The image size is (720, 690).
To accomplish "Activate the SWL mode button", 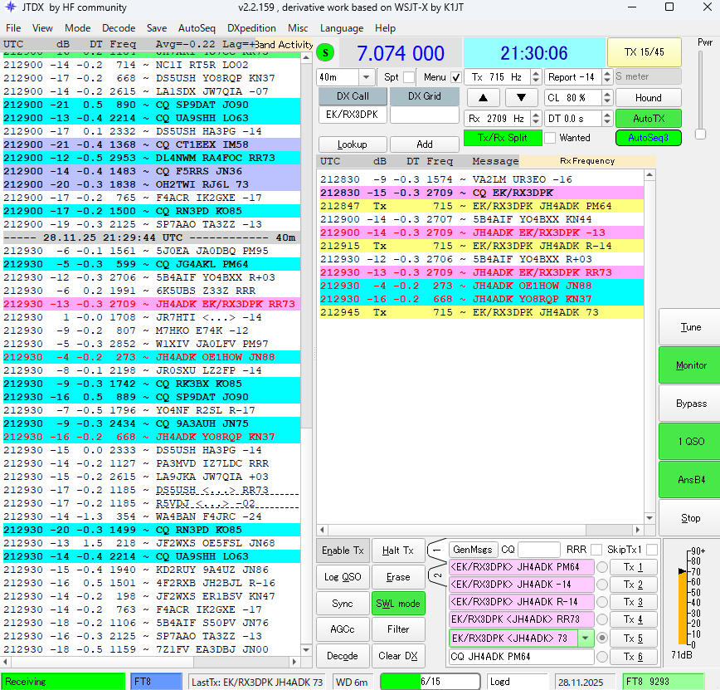I will pyautogui.click(x=398, y=604).
